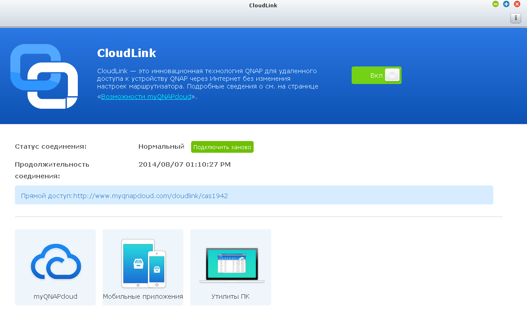The image size is (527, 323).
Task: Click the «Продолжительность соединения:» label
Action: [52, 170]
